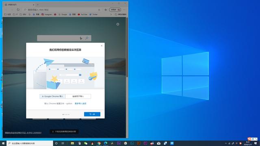Screen dimensions: 260x146
Task: Open the Mail app from taskbar
Action: pos(159,143)
